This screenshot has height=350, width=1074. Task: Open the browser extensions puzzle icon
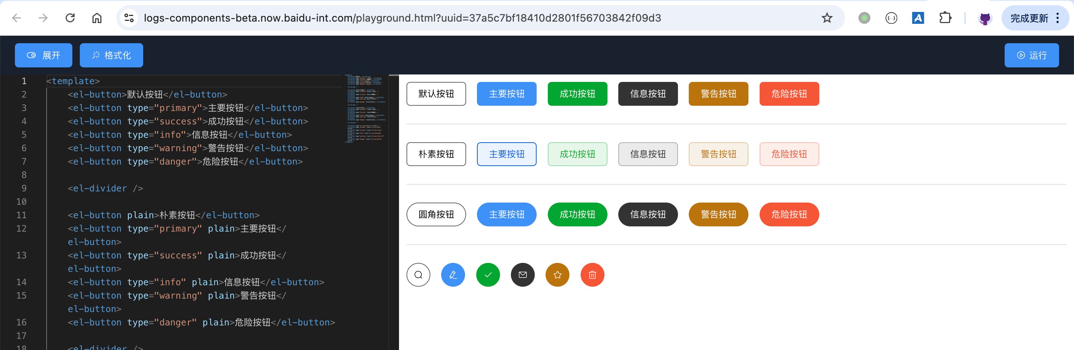[945, 18]
